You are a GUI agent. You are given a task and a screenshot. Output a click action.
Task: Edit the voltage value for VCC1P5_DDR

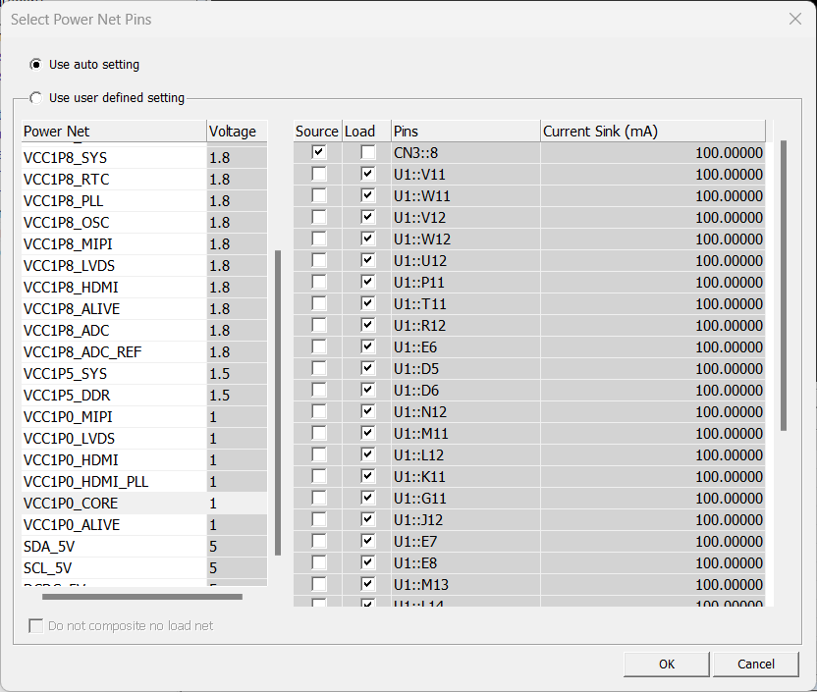236,396
